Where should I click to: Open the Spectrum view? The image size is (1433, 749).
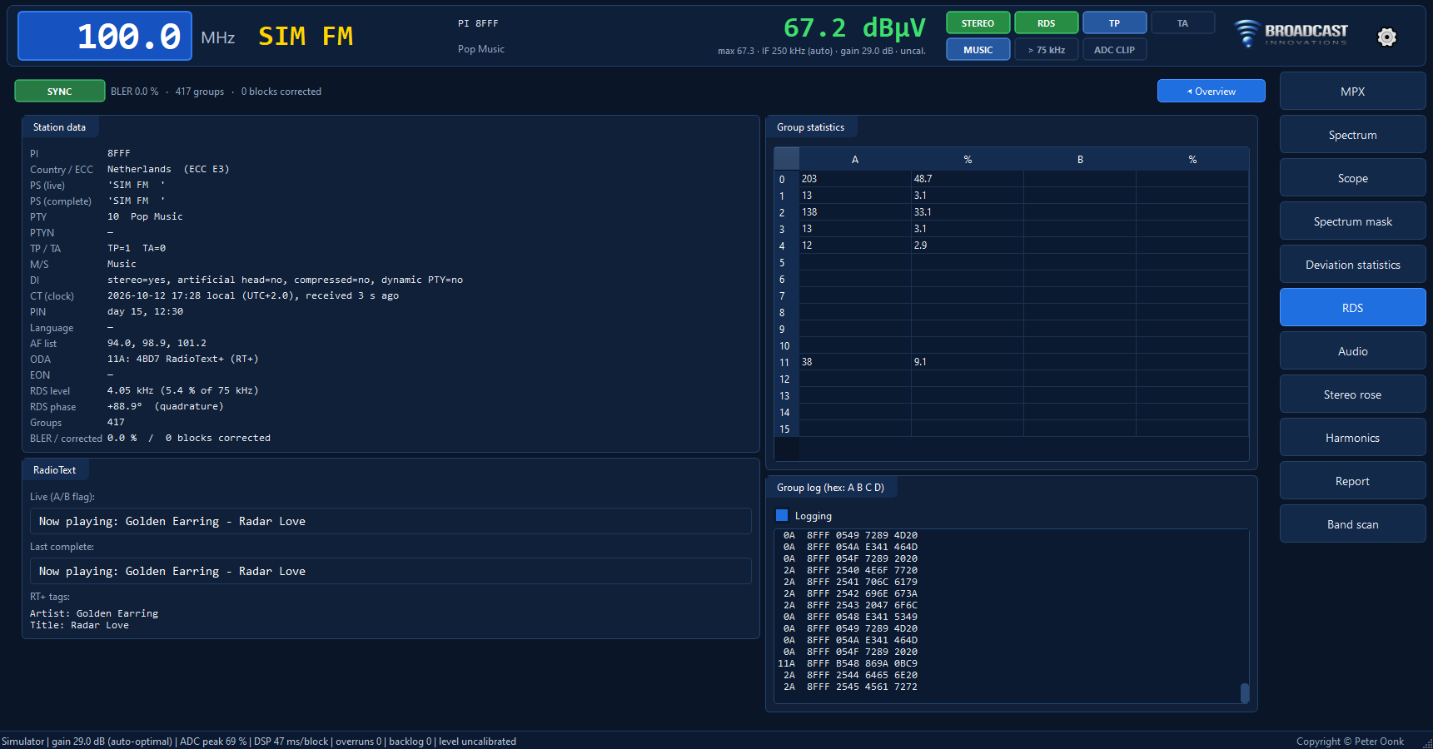coord(1352,135)
